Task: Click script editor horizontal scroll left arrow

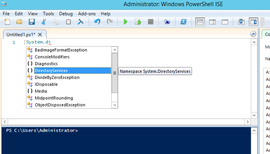Action: tap(5, 122)
